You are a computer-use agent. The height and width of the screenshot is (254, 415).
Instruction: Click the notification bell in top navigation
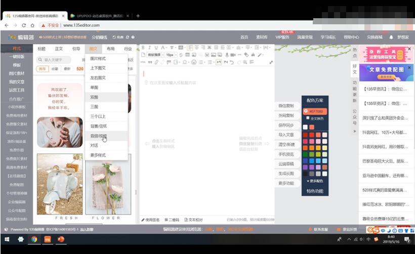[391, 37]
